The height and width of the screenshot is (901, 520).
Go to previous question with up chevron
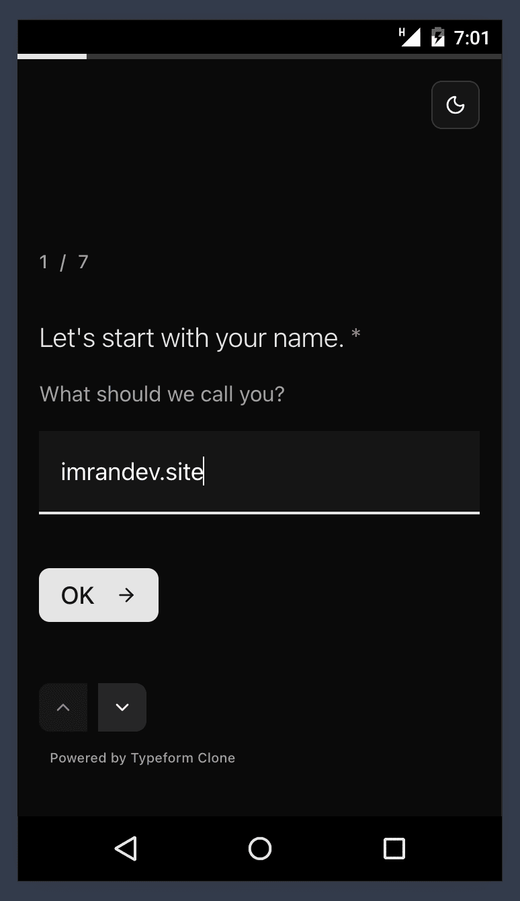(63, 707)
